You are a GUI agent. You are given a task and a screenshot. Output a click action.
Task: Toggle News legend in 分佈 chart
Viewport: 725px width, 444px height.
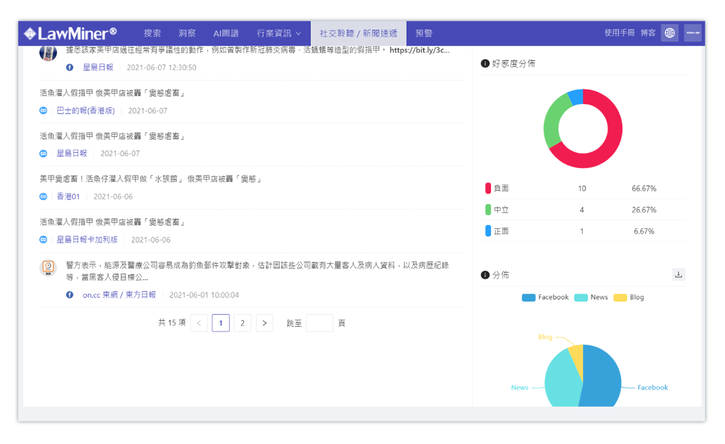click(x=591, y=297)
